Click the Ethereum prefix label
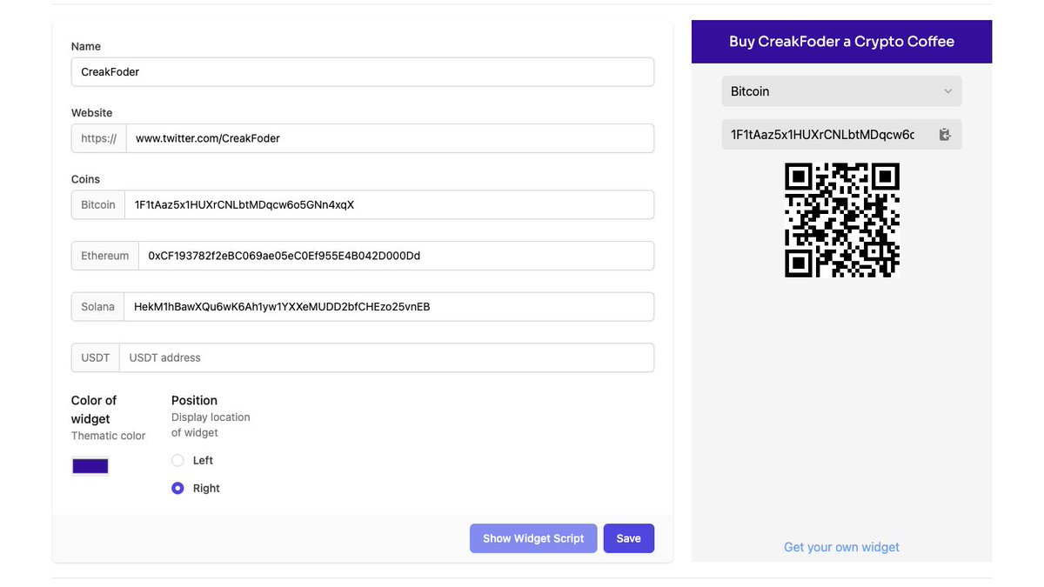 [x=104, y=256]
